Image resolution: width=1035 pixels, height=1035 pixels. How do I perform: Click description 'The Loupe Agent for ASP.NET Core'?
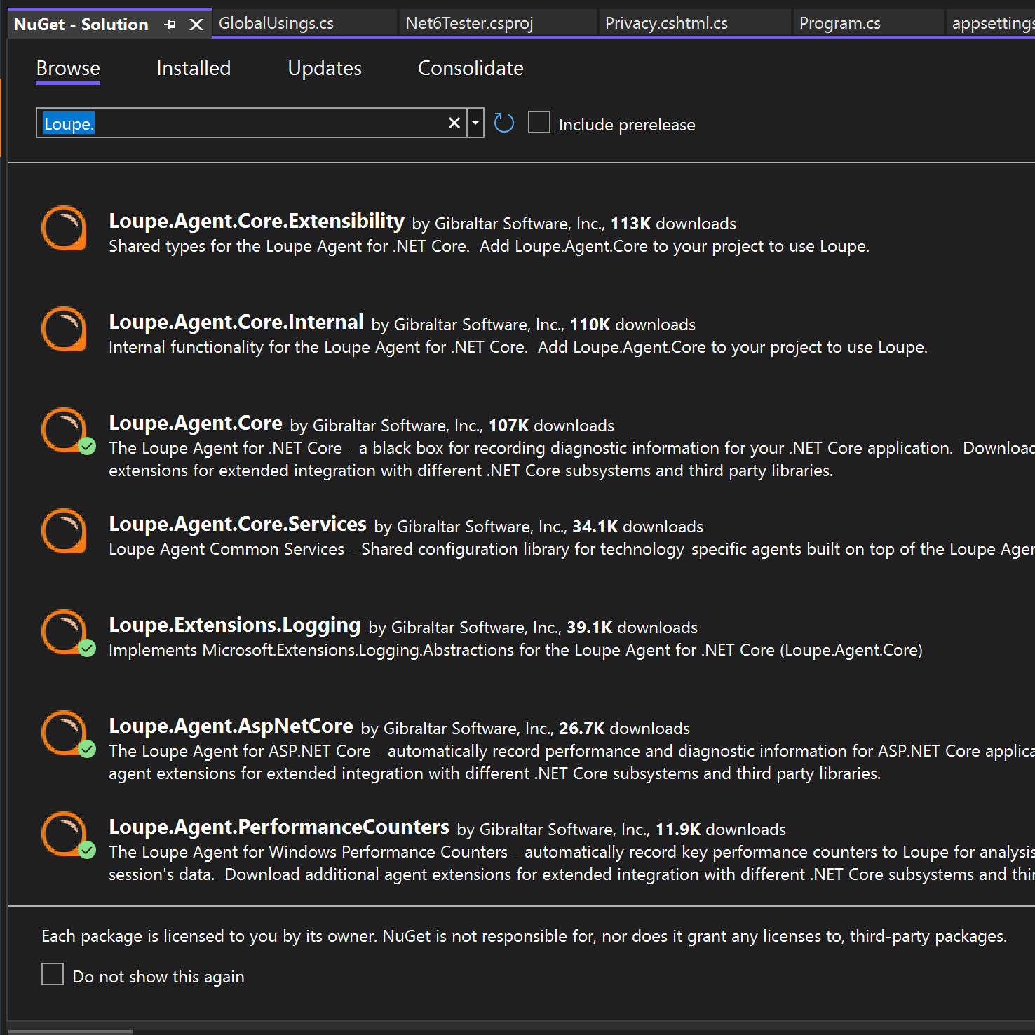[x=571, y=762]
